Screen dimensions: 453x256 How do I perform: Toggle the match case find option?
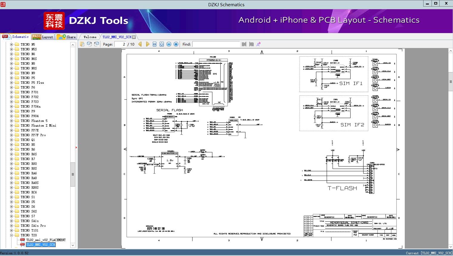[259, 44]
